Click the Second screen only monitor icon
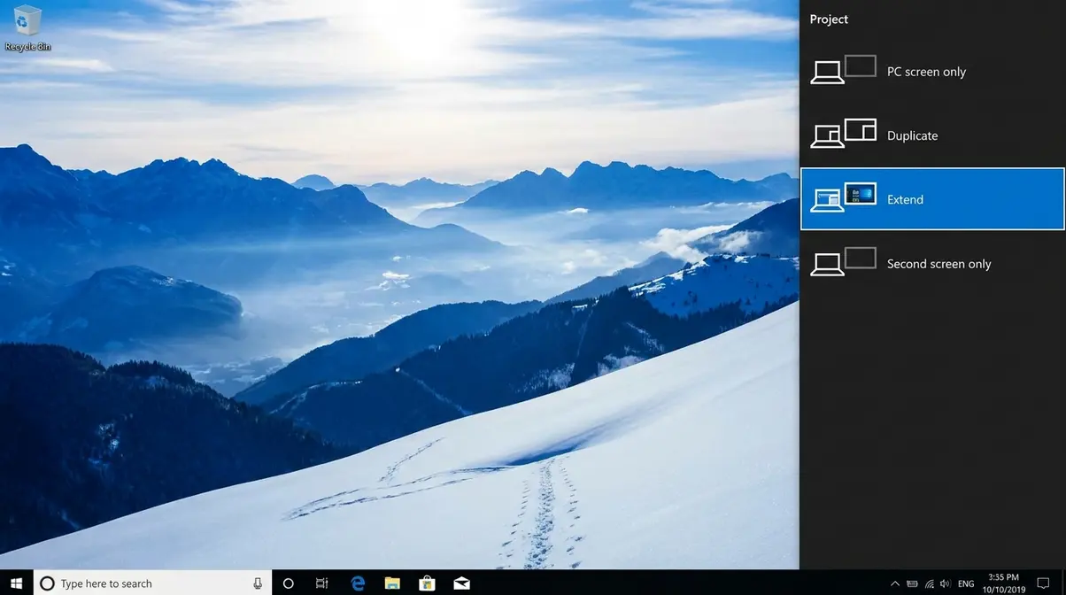The width and height of the screenshot is (1066, 595). (844, 262)
